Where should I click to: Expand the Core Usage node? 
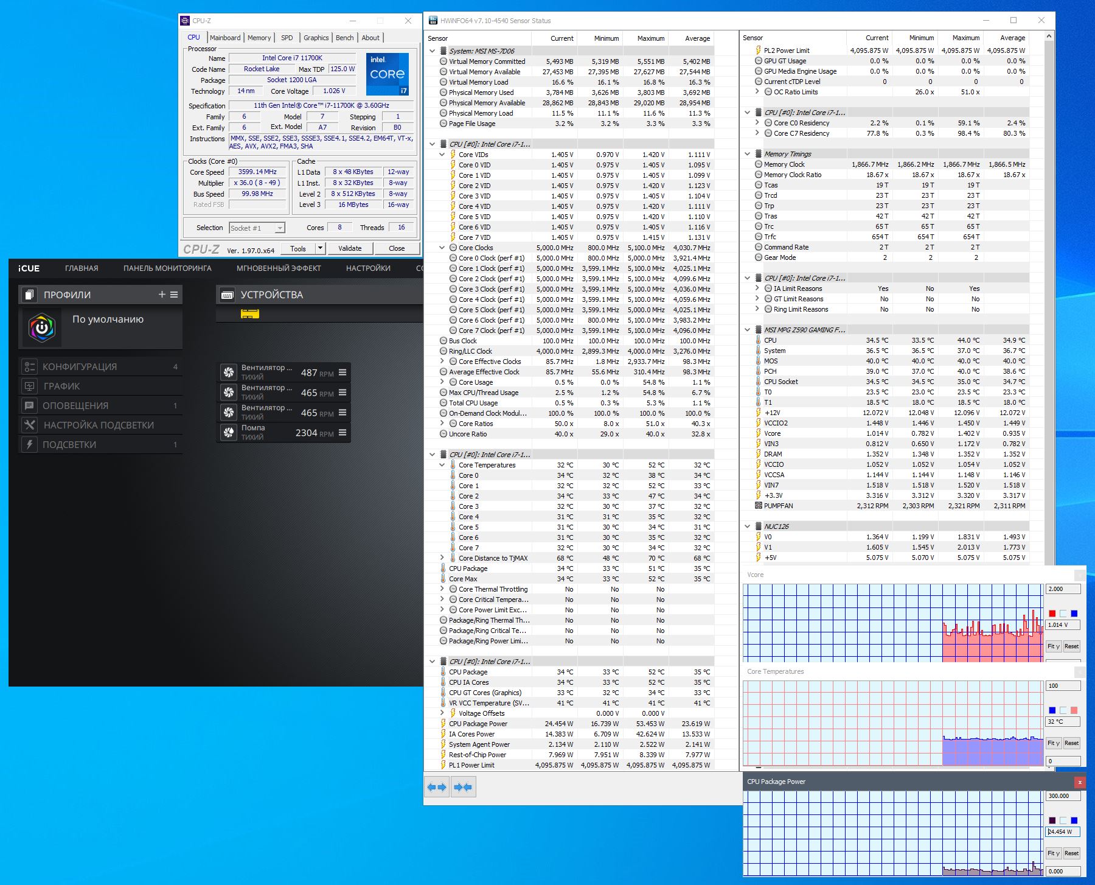[x=442, y=382]
